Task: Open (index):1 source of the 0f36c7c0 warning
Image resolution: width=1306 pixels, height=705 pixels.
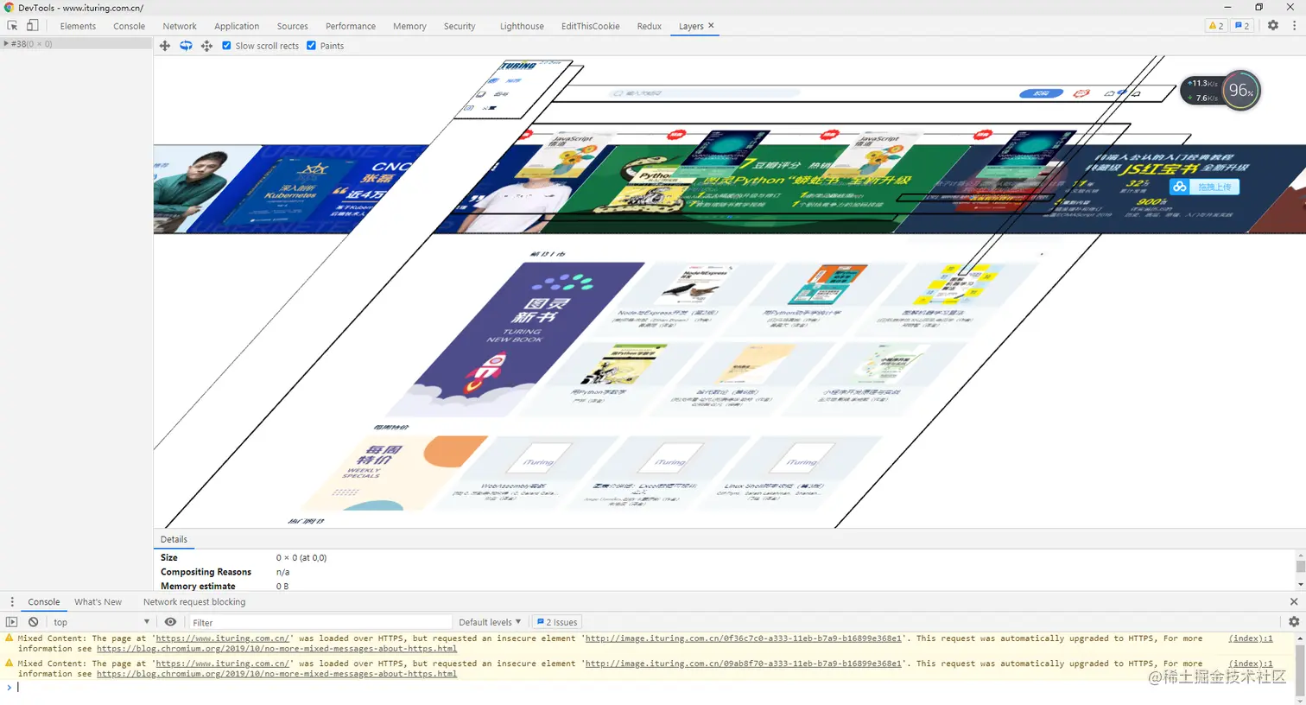Action: coord(1251,638)
